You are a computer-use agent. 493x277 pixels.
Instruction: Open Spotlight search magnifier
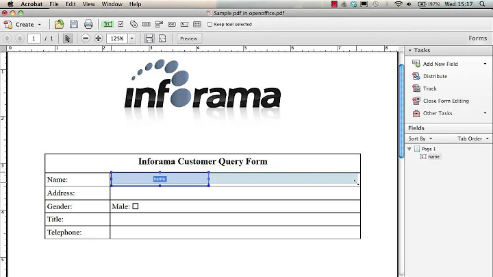coord(482,4)
